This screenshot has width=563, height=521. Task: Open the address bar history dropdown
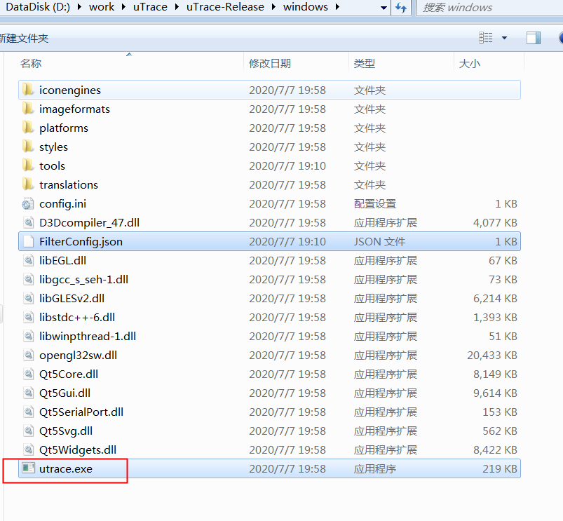[x=384, y=8]
